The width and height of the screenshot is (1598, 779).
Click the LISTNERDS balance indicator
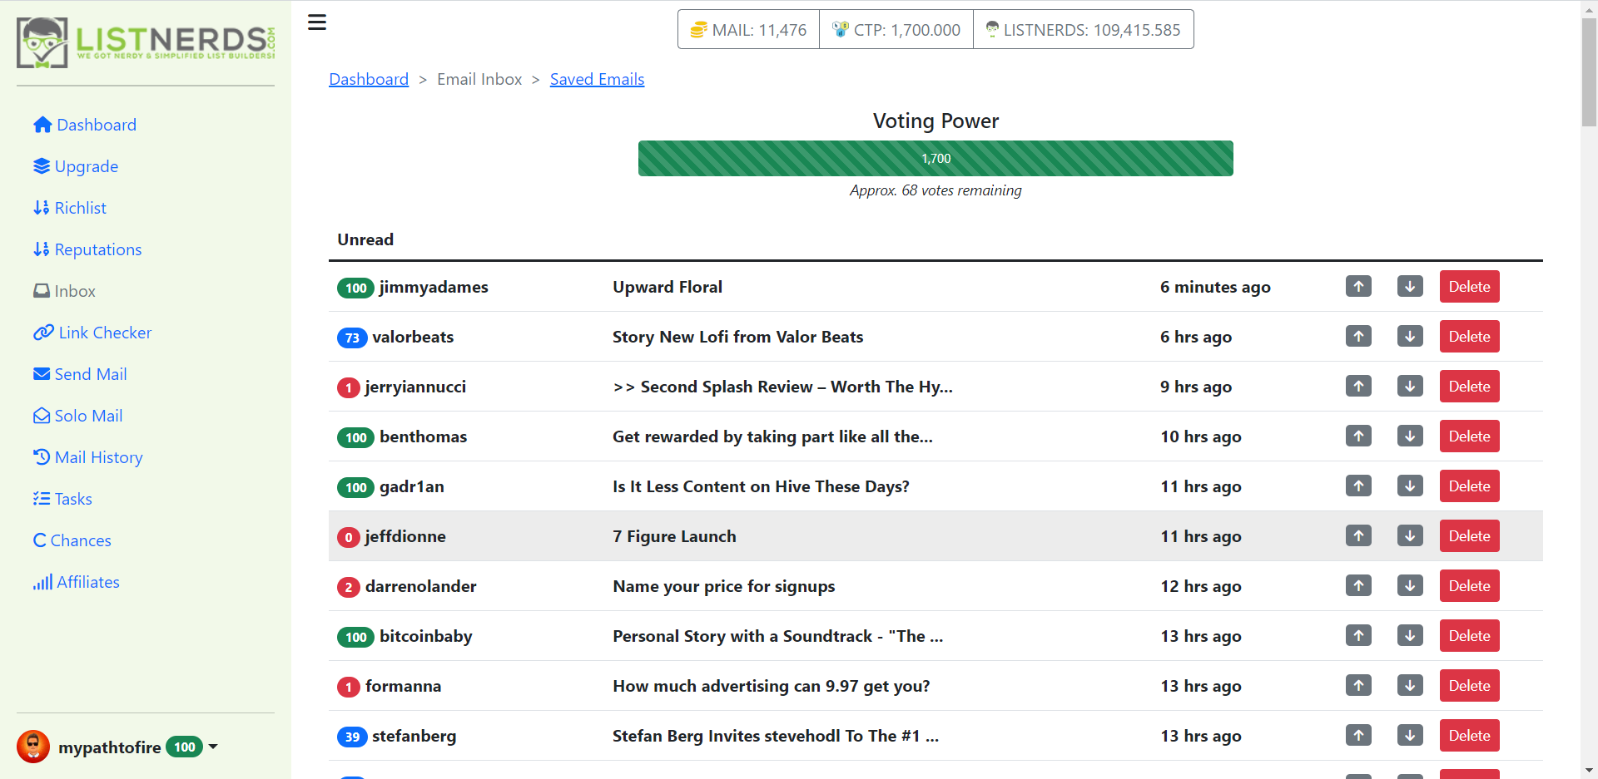1084,30
